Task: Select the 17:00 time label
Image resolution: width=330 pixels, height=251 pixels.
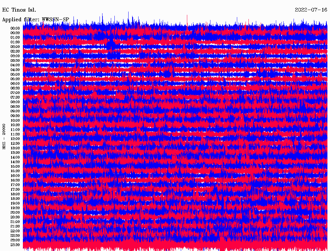Action: (x=15, y=185)
